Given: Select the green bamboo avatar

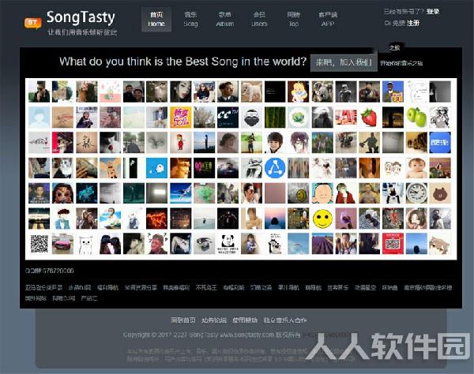Looking at the screenshot, I should [275, 117].
